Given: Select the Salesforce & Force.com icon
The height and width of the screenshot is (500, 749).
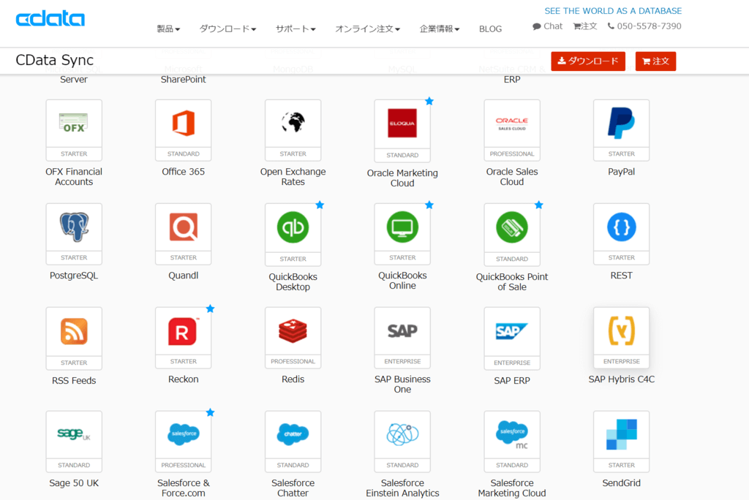Looking at the screenshot, I should point(184,434).
